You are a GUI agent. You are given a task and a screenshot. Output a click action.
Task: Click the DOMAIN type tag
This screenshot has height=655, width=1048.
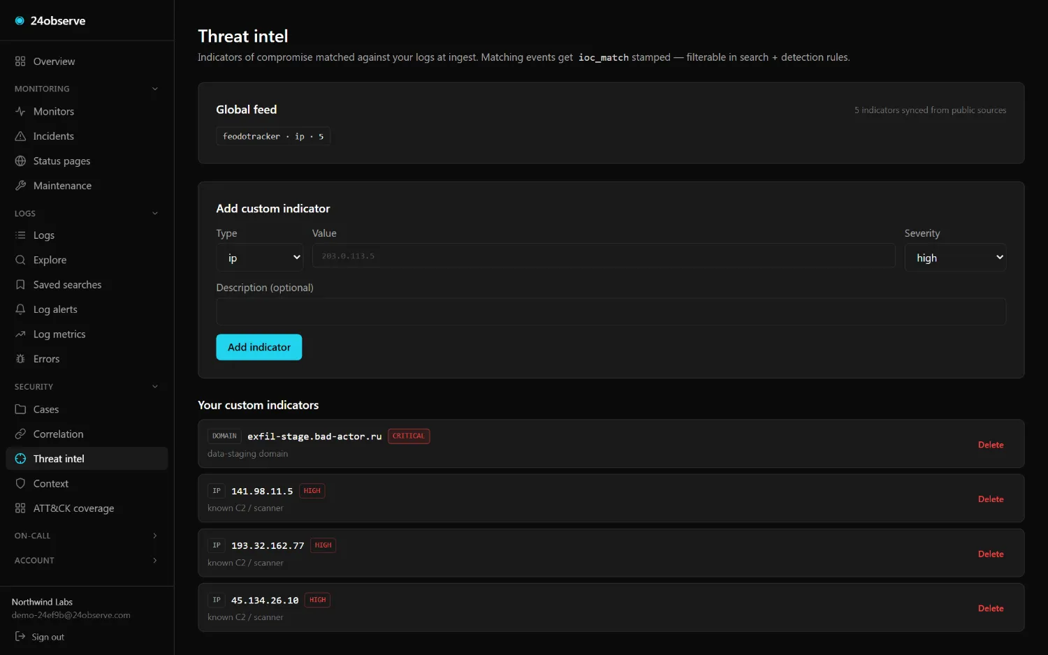click(224, 436)
